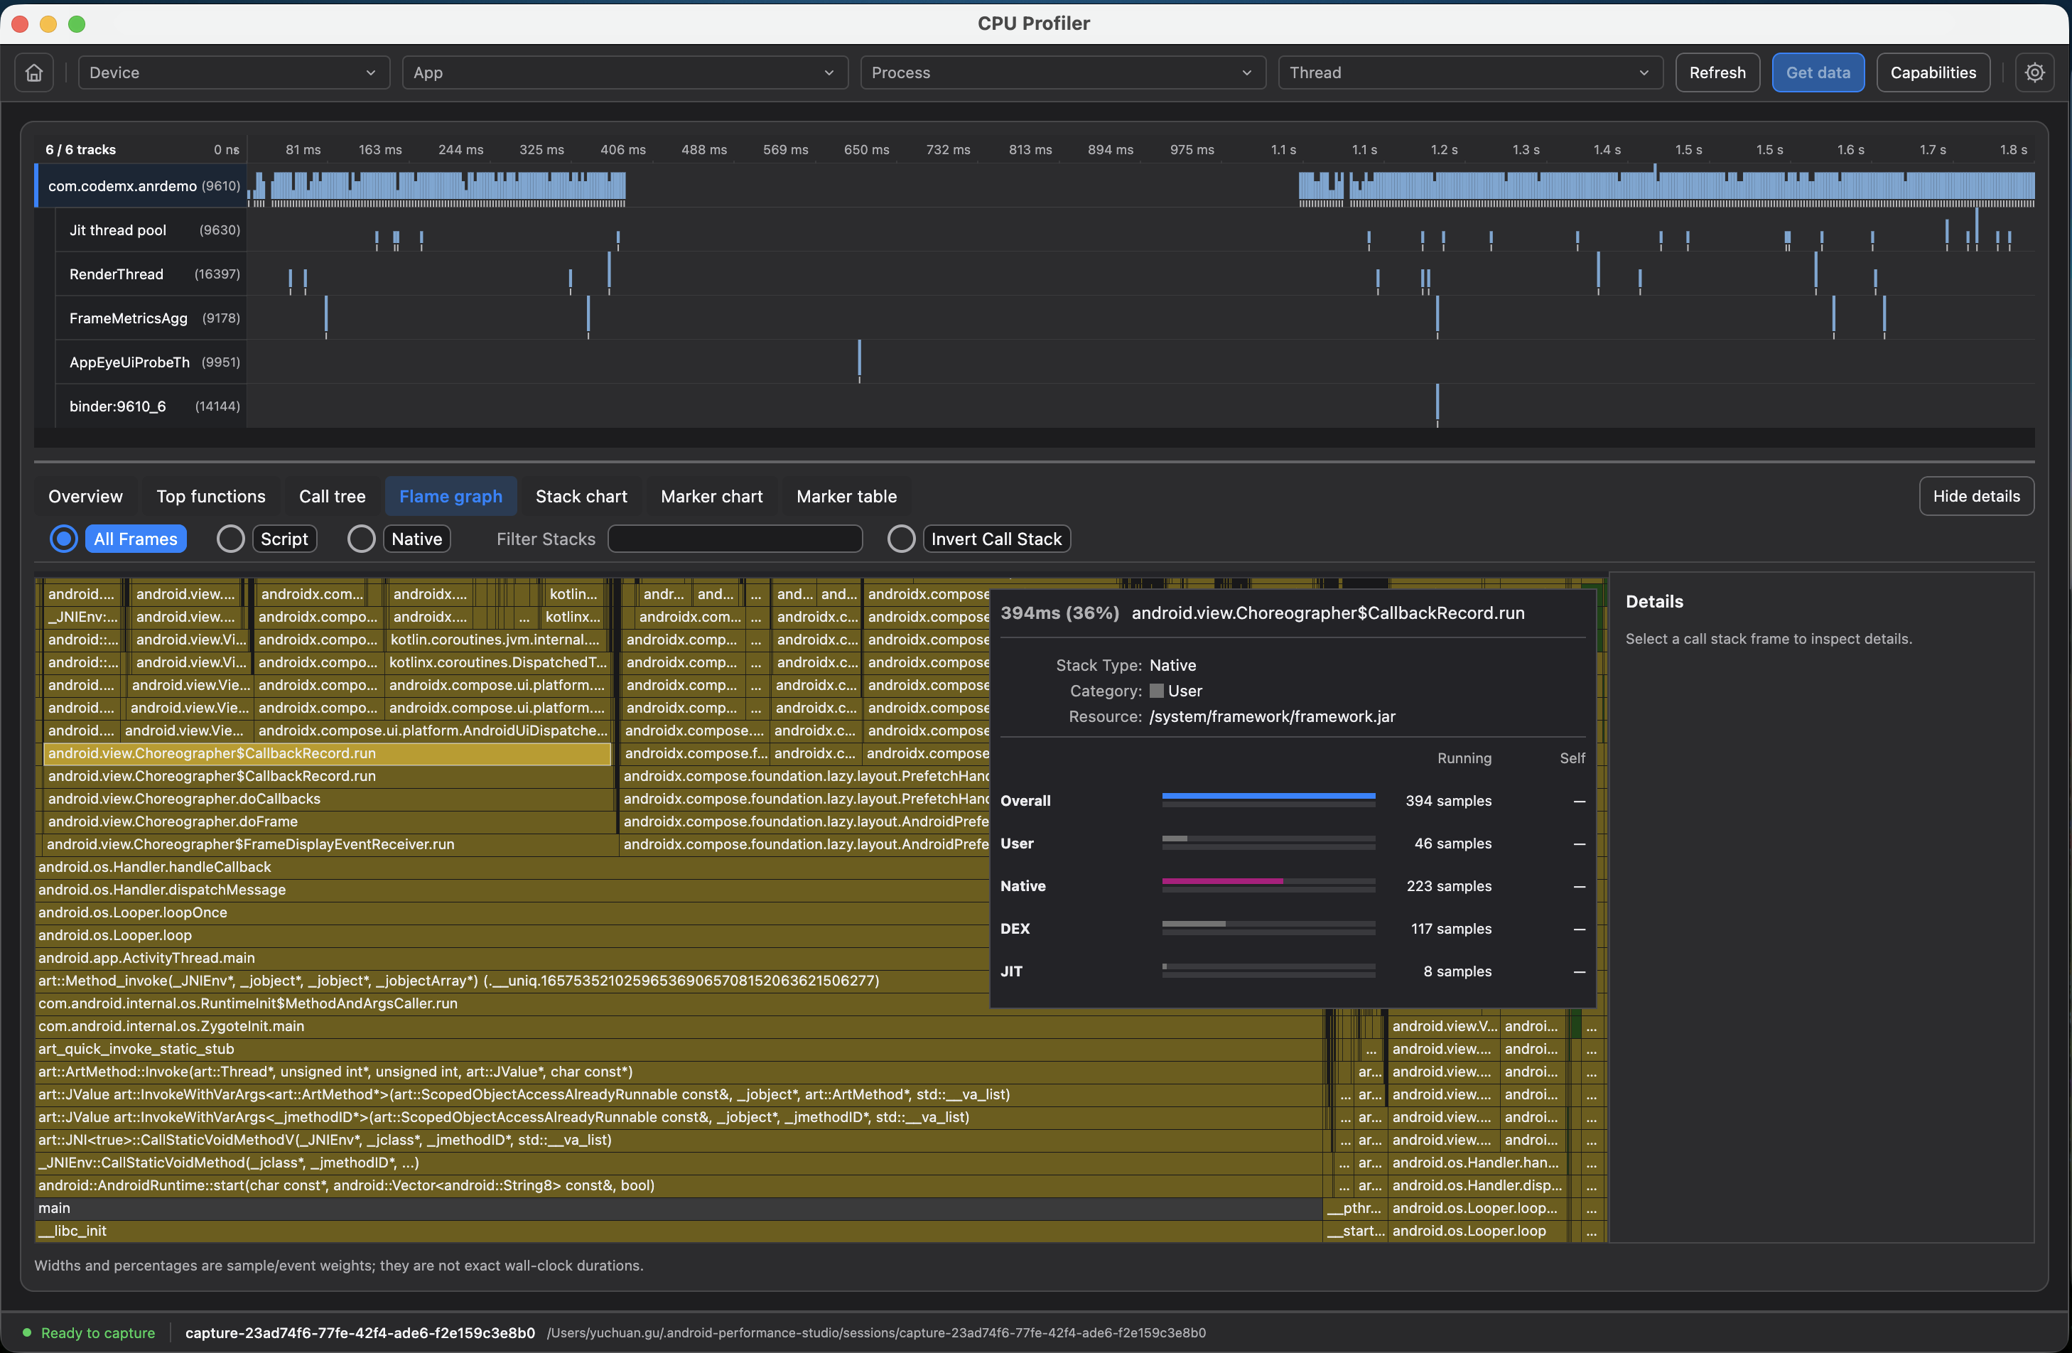This screenshot has height=1353, width=2072.
Task: Open the Marker chart tab
Action: click(x=711, y=496)
